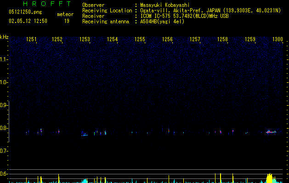Click the 1253 time marker
This screenshot has width=289, height=183.
(x=85, y=39)
